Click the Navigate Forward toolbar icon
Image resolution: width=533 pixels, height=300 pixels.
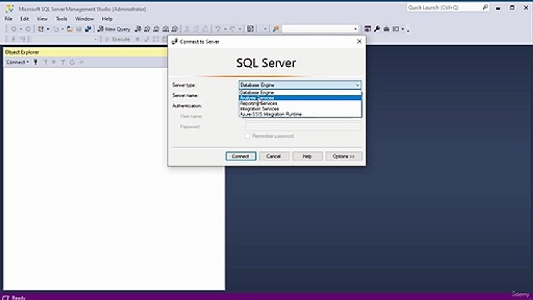click(x=28, y=29)
